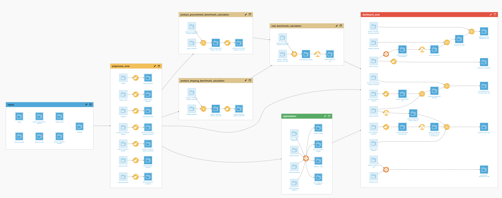
Task: Click product_shipping_benchmark_calculation title text
Action: (x=202, y=81)
